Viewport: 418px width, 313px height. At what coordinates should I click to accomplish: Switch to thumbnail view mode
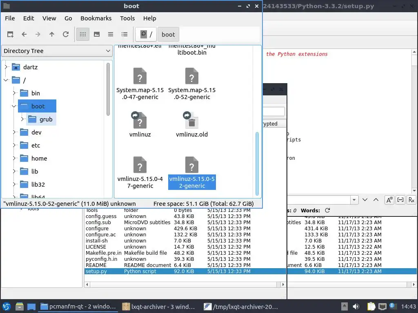click(x=97, y=34)
